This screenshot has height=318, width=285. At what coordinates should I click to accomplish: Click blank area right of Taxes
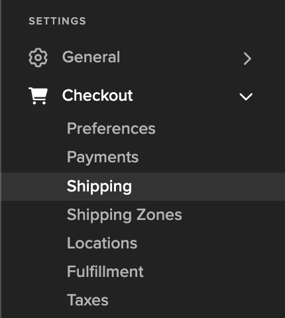point(197,300)
